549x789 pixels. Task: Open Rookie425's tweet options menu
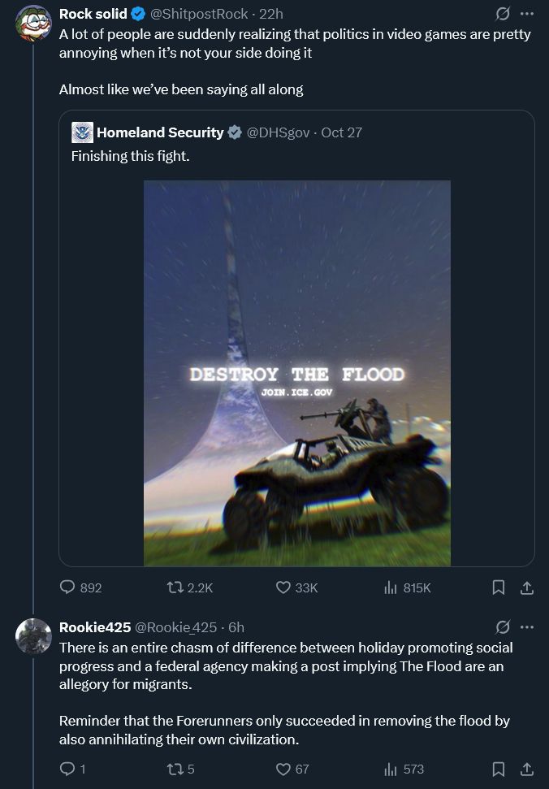(x=527, y=626)
